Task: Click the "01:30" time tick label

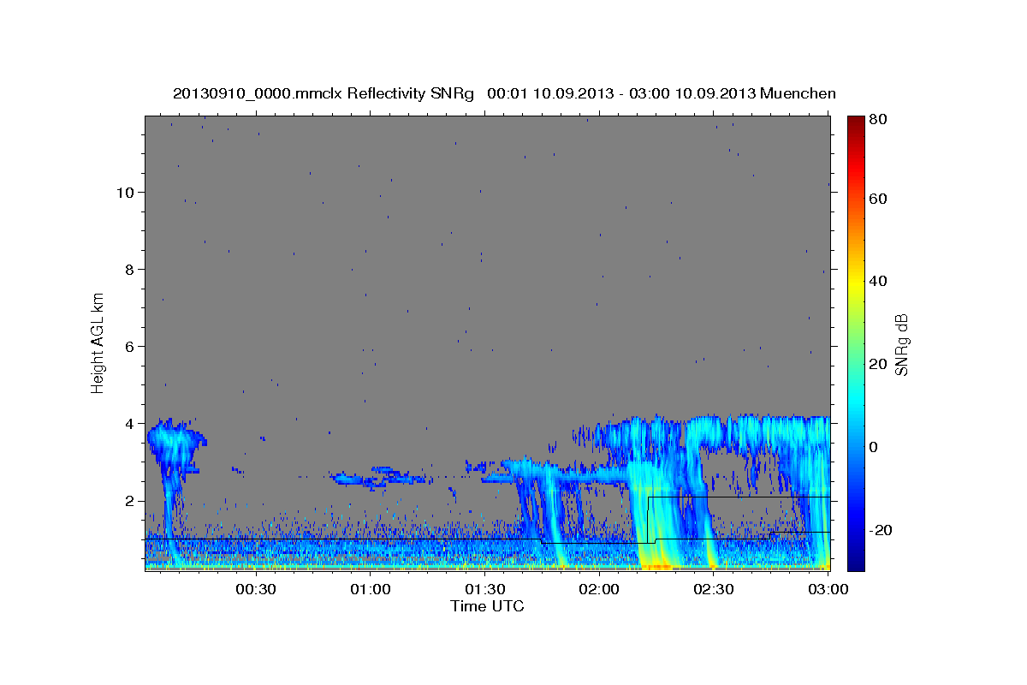Action: (x=484, y=589)
